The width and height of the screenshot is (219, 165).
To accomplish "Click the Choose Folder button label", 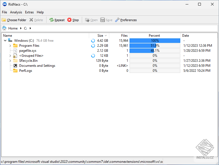I will (x=17, y=20).
